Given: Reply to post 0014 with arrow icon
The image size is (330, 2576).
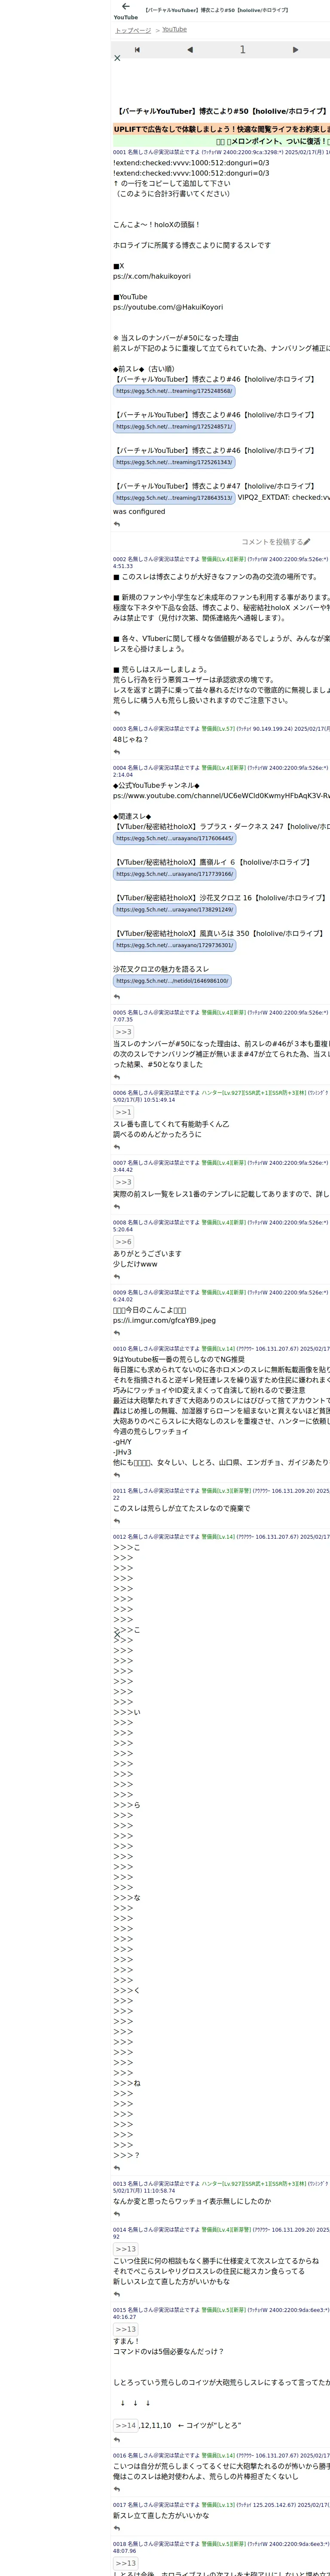Looking at the screenshot, I should pyautogui.click(x=117, y=2295).
